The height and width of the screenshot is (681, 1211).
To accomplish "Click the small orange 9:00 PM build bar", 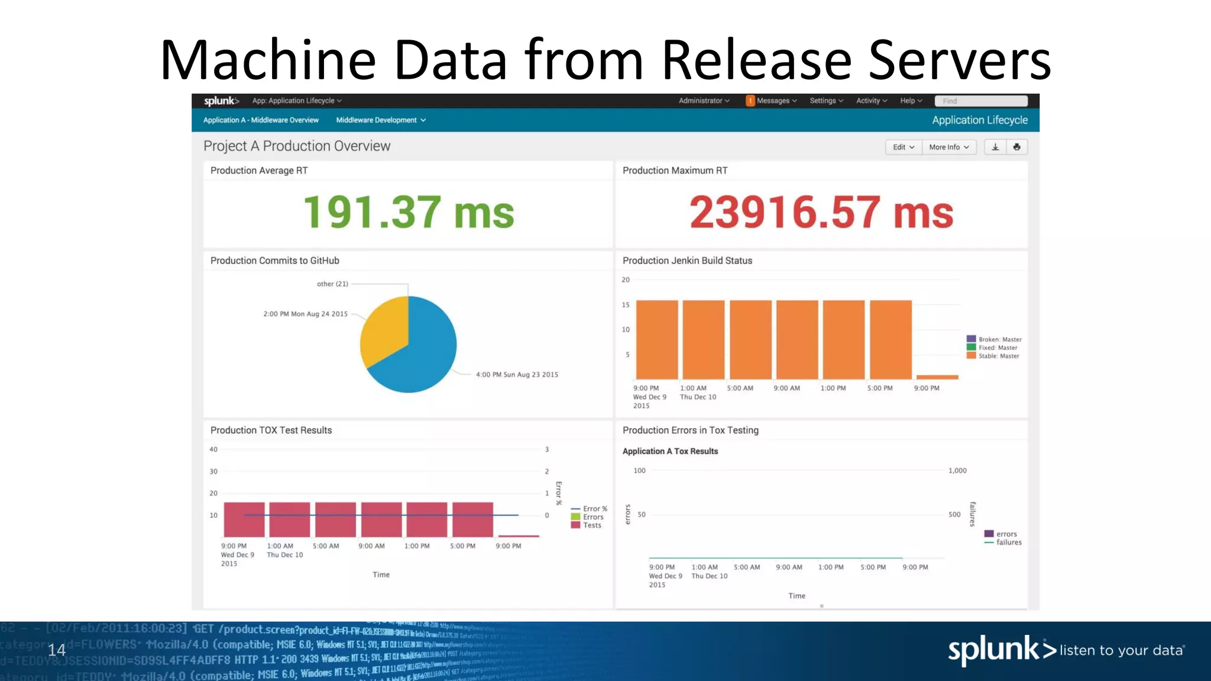I will pos(937,377).
